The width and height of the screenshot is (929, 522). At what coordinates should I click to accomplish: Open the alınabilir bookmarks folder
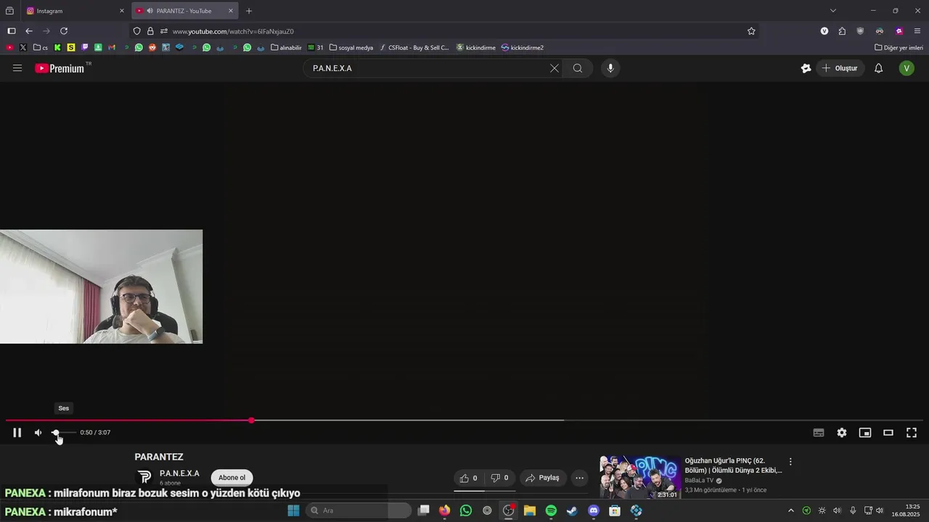pos(286,48)
